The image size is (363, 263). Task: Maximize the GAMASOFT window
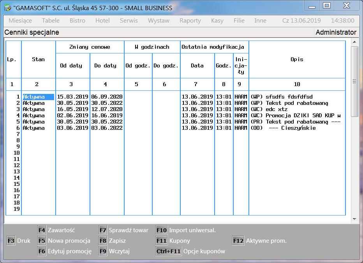[x=327, y=5]
